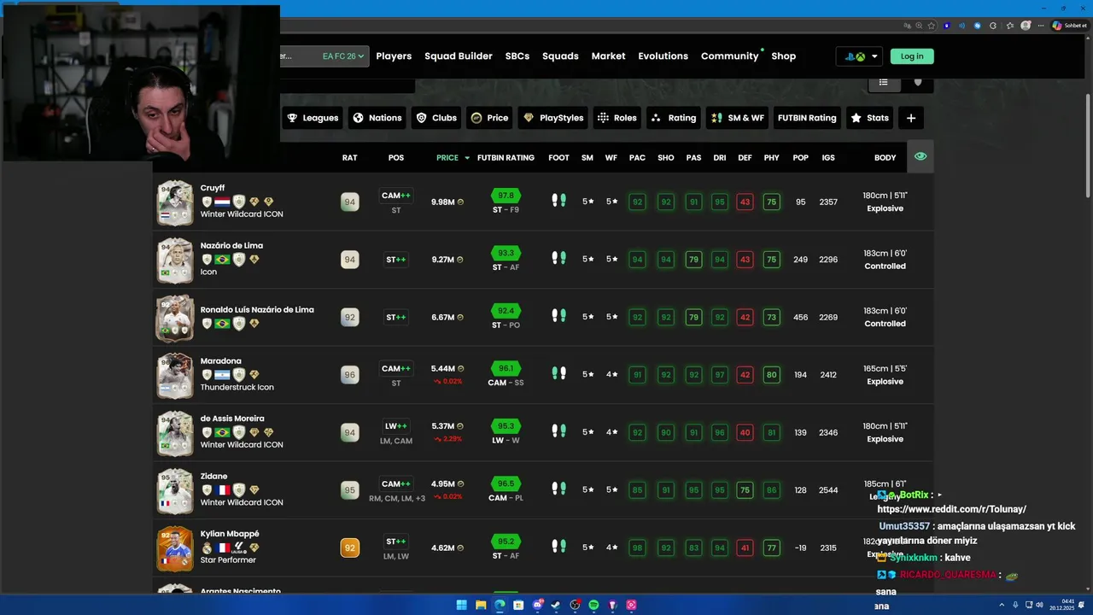Open the Rating filter
The height and width of the screenshot is (615, 1093).
pos(674,118)
